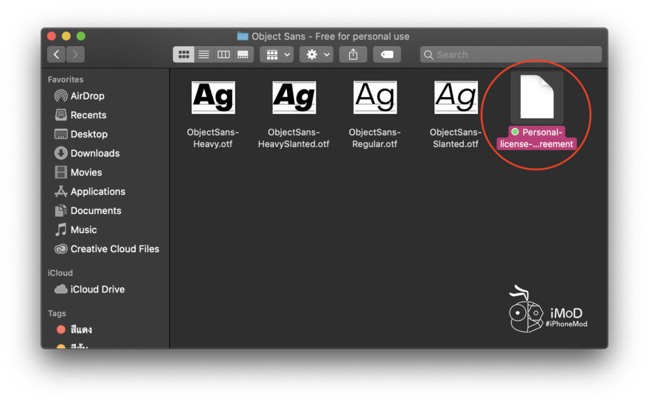Open the group-by arrangement dropdown
649x403 pixels.
(x=276, y=54)
